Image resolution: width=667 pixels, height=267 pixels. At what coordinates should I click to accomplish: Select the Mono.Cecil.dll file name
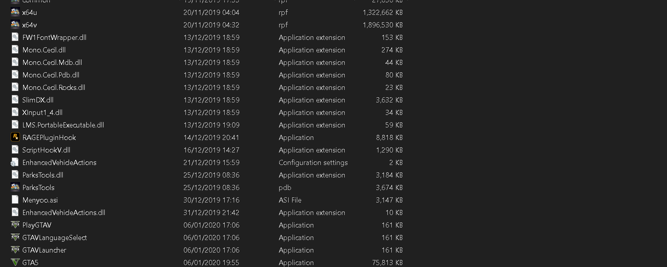[x=44, y=50]
